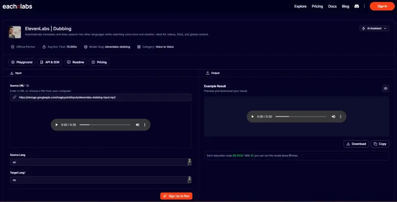
Task: Switch to the Playground tab
Action: click(x=22, y=62)
